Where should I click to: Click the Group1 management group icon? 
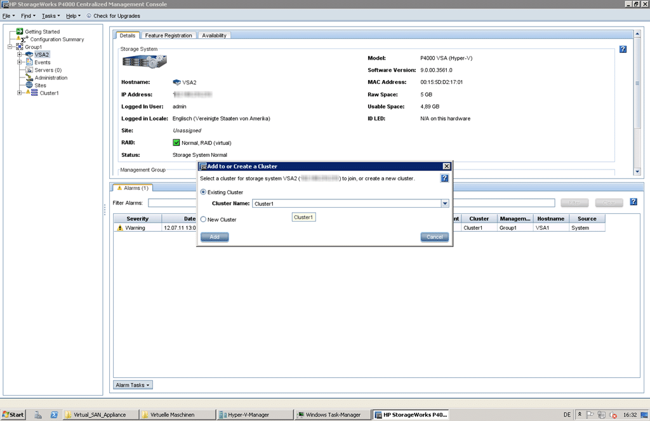[x=20, y=47]
